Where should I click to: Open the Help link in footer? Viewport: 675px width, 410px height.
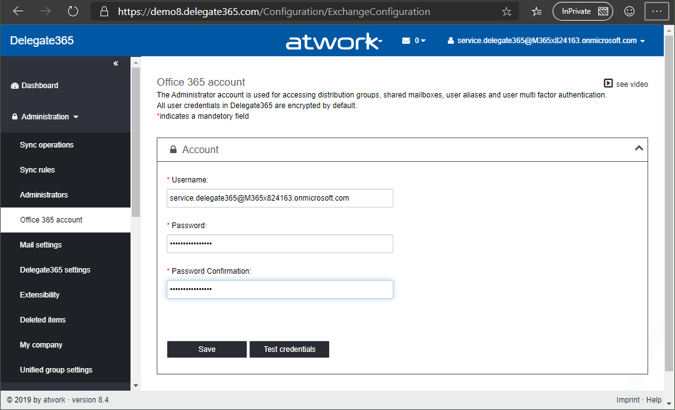click(x=654, y=399)
